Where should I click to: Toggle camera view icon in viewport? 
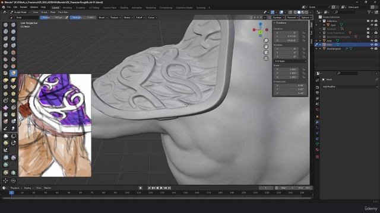(266, 53)
